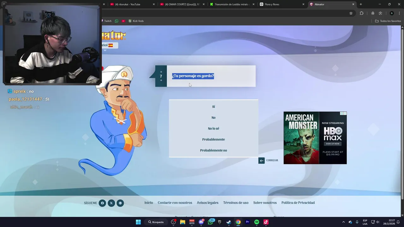Open the Sobre nosotros link
Screen dimensions: 404x227
[265, 203]
